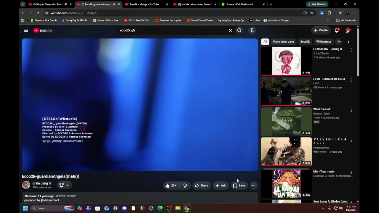
Task: Open the YouTube guide hamburger menu
Action: (x=26, y=30)
